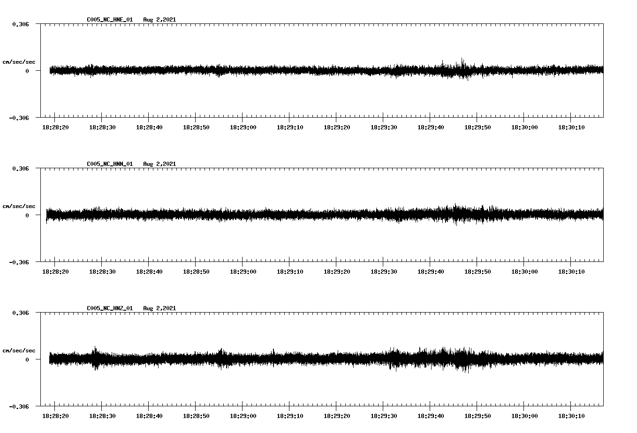This screenshot has height=433, width=637.
Task: Click the zero label on HNZ y-axis
Action: coord(27,359)
